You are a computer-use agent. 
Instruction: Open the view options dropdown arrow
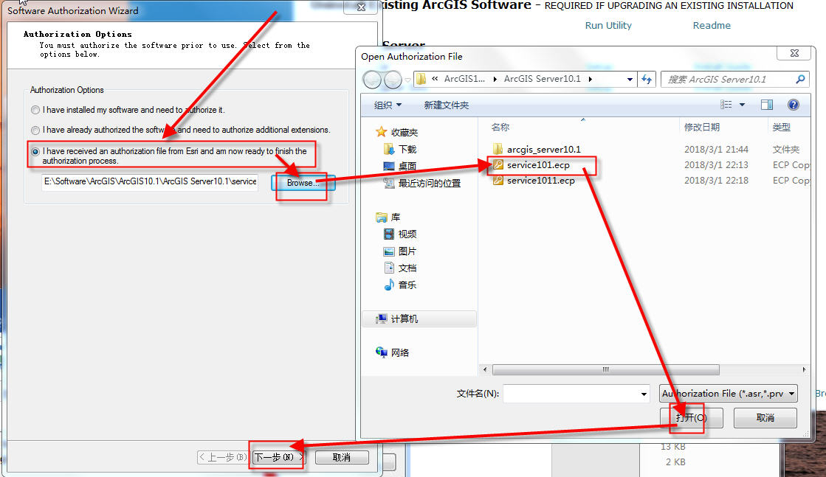(x=742, y=105)
